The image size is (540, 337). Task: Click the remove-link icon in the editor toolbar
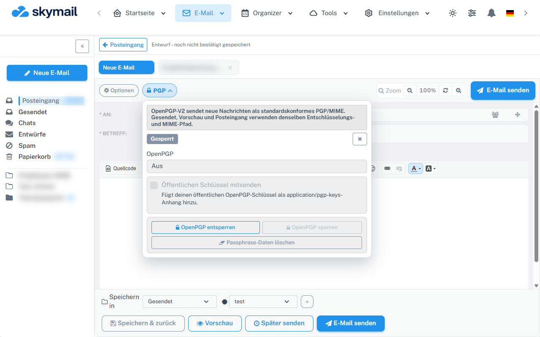point(399,168)
